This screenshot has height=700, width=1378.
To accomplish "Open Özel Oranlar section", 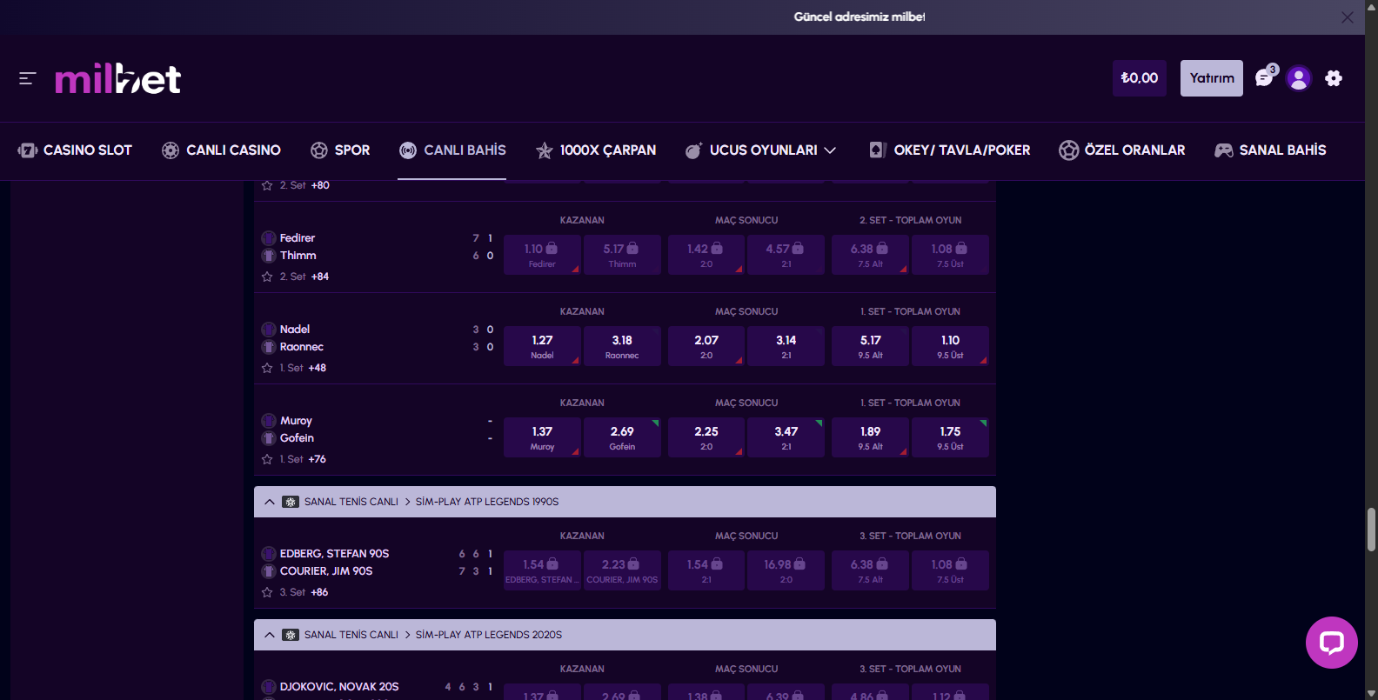I will [x=1121, y=150].
